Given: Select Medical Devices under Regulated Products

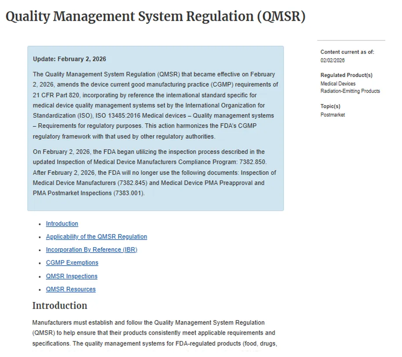Looking at the screenshot, I should tap(338, 83).
